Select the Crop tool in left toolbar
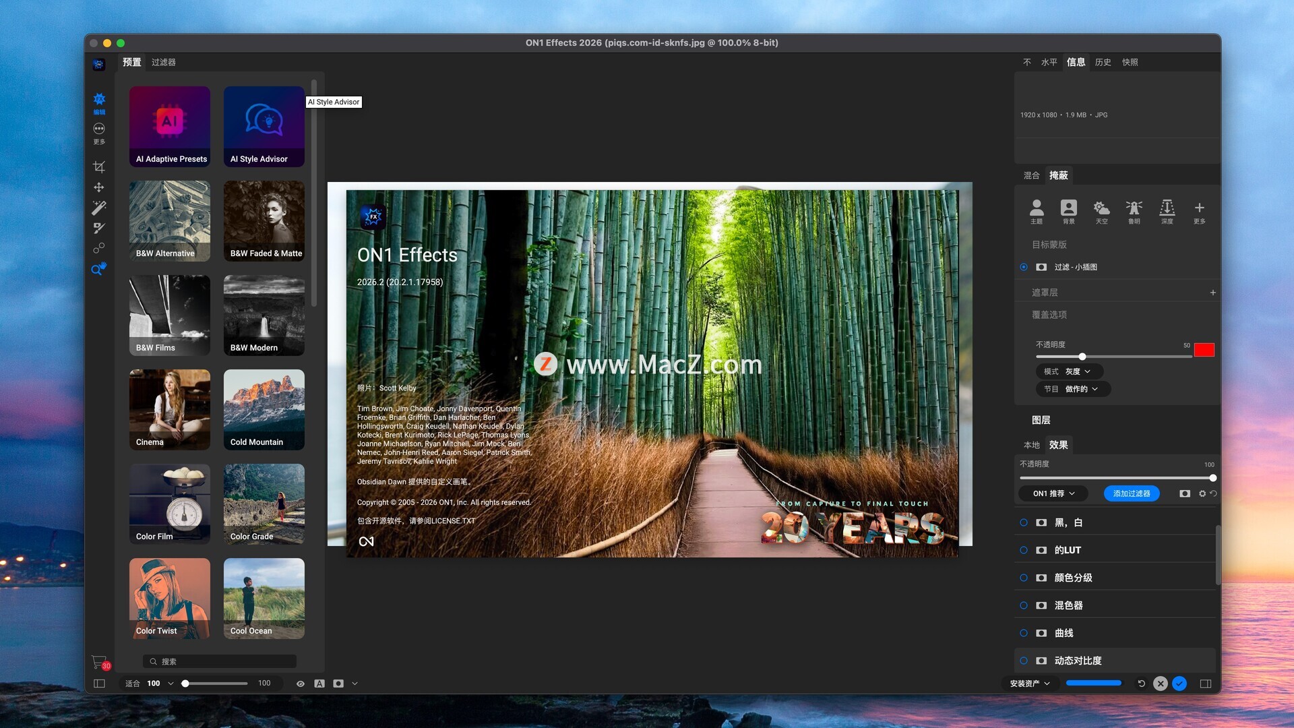This screenshot has width=1294, height=728. 99,166
